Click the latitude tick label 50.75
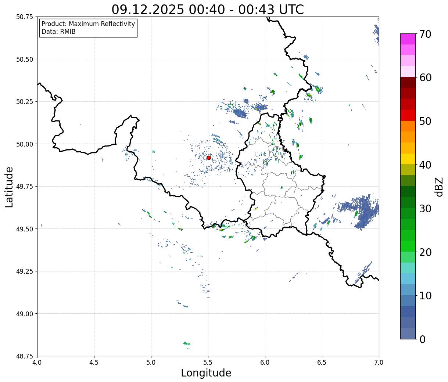The image size is (448, 382). click(25, 17)
